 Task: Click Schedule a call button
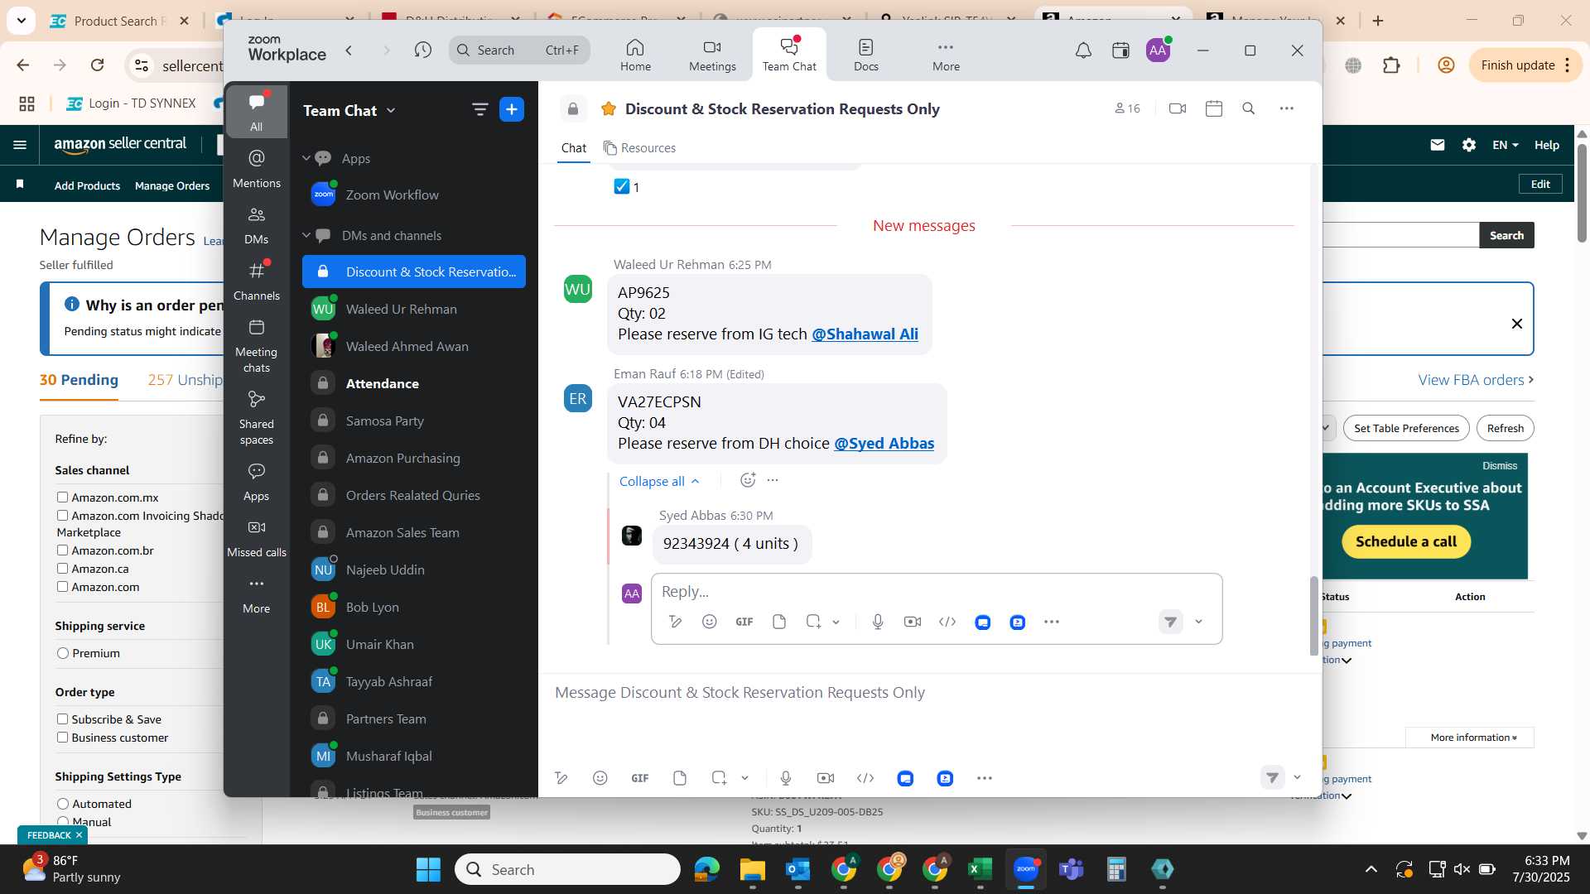pyautogui.click(x=1405, y=541)
